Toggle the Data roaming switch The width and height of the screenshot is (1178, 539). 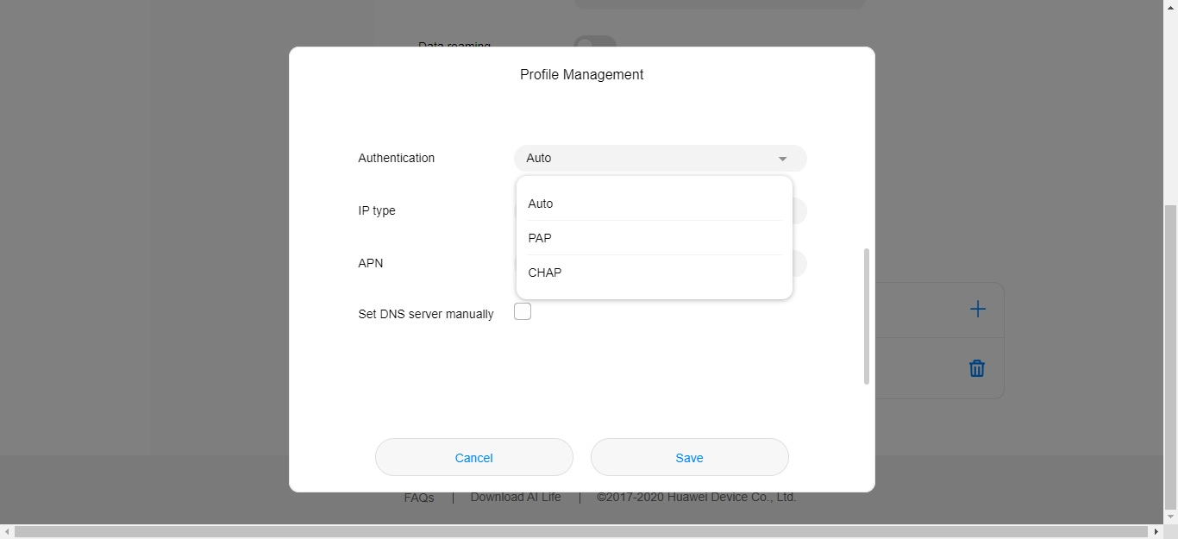click(x=595, y=41)
